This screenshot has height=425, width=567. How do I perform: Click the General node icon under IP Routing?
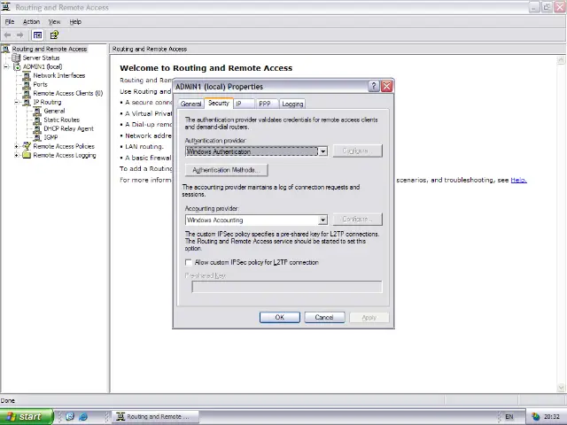point(37,111)
